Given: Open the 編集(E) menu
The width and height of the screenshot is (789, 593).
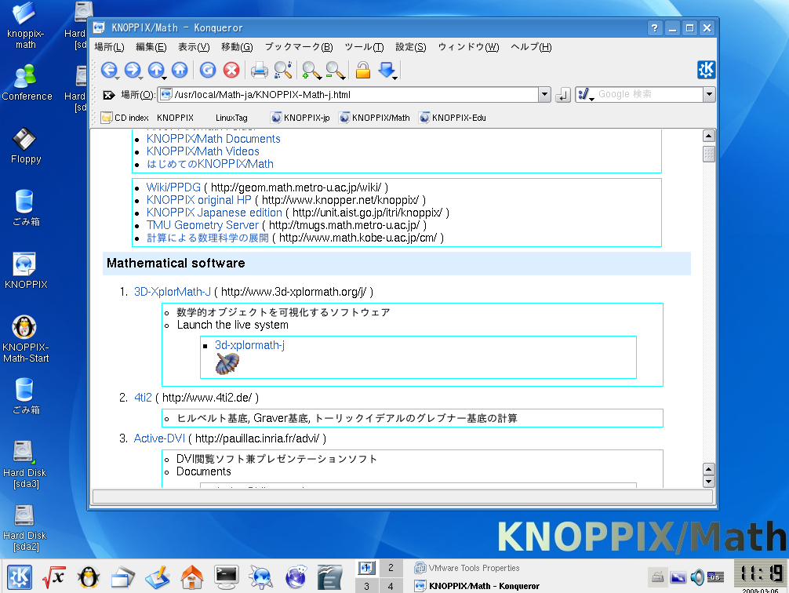Looking at the screenshot, I should pyautogui.click(x=151, y=47).
